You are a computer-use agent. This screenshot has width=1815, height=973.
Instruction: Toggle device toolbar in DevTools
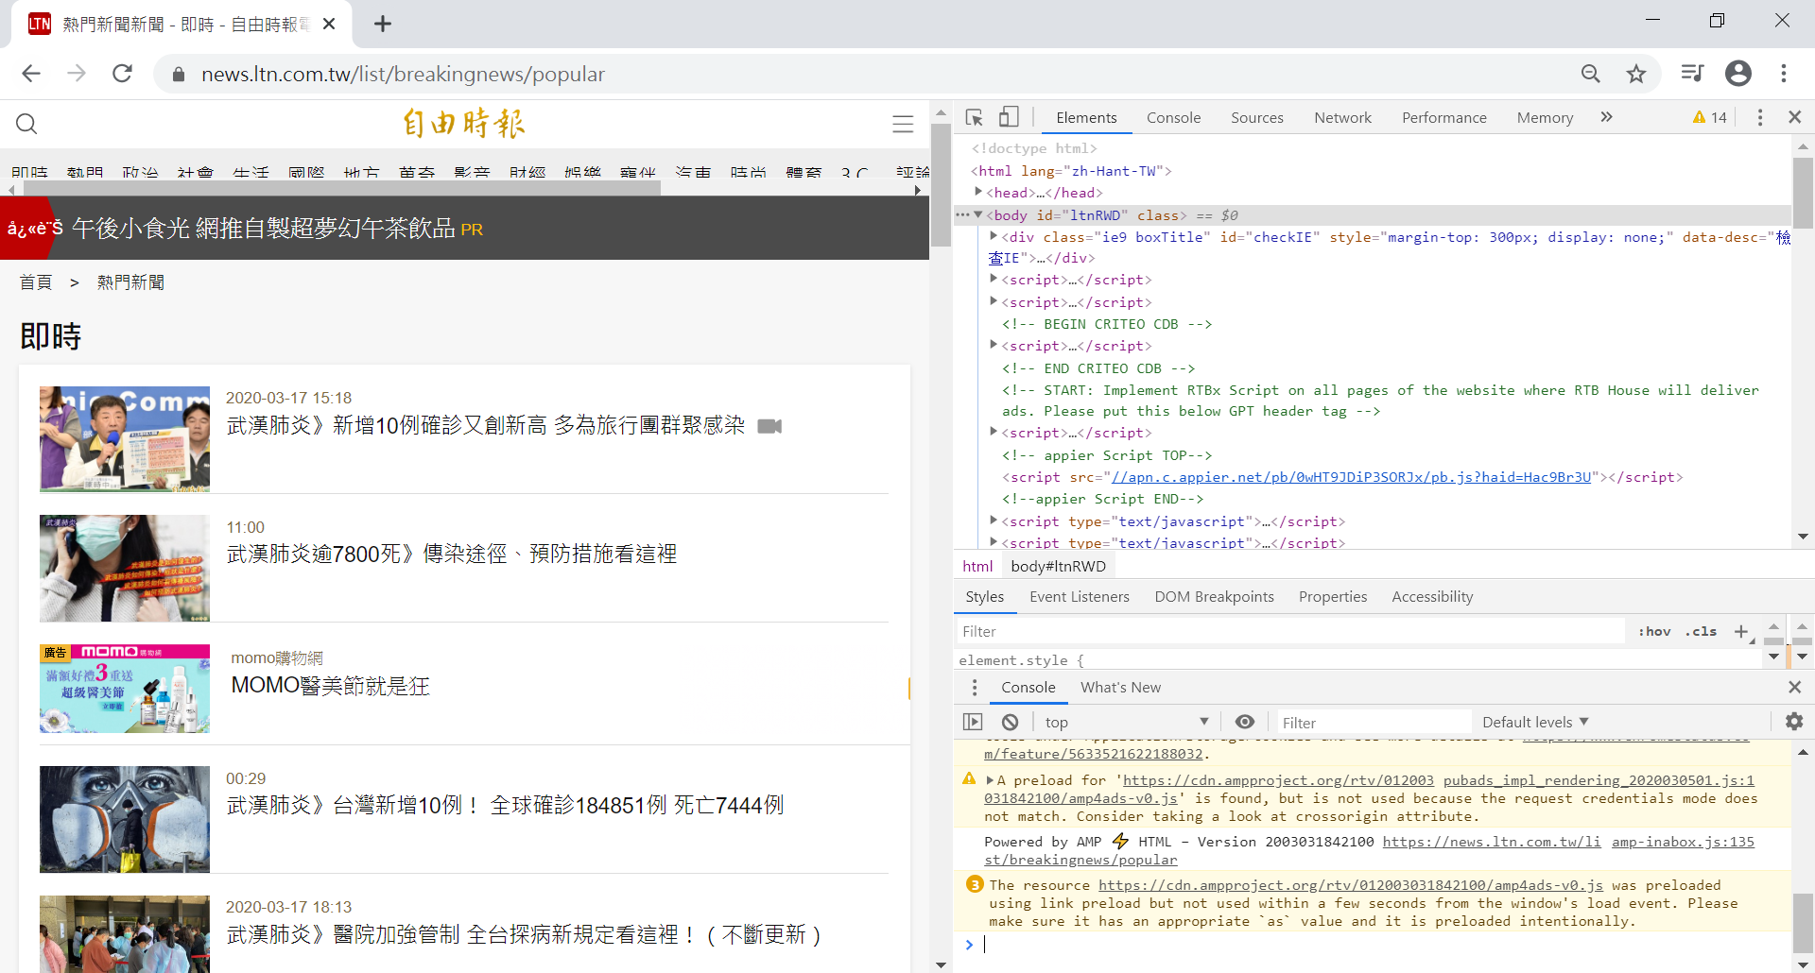coord(1009,117)
